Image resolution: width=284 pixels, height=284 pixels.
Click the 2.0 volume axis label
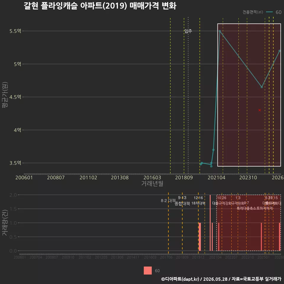point(13,195)
